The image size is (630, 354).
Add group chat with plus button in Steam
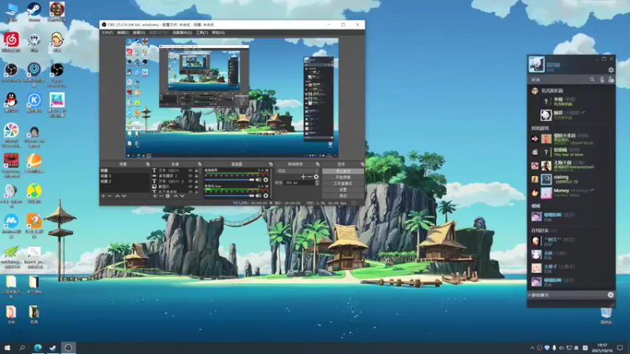coord(610,295)
